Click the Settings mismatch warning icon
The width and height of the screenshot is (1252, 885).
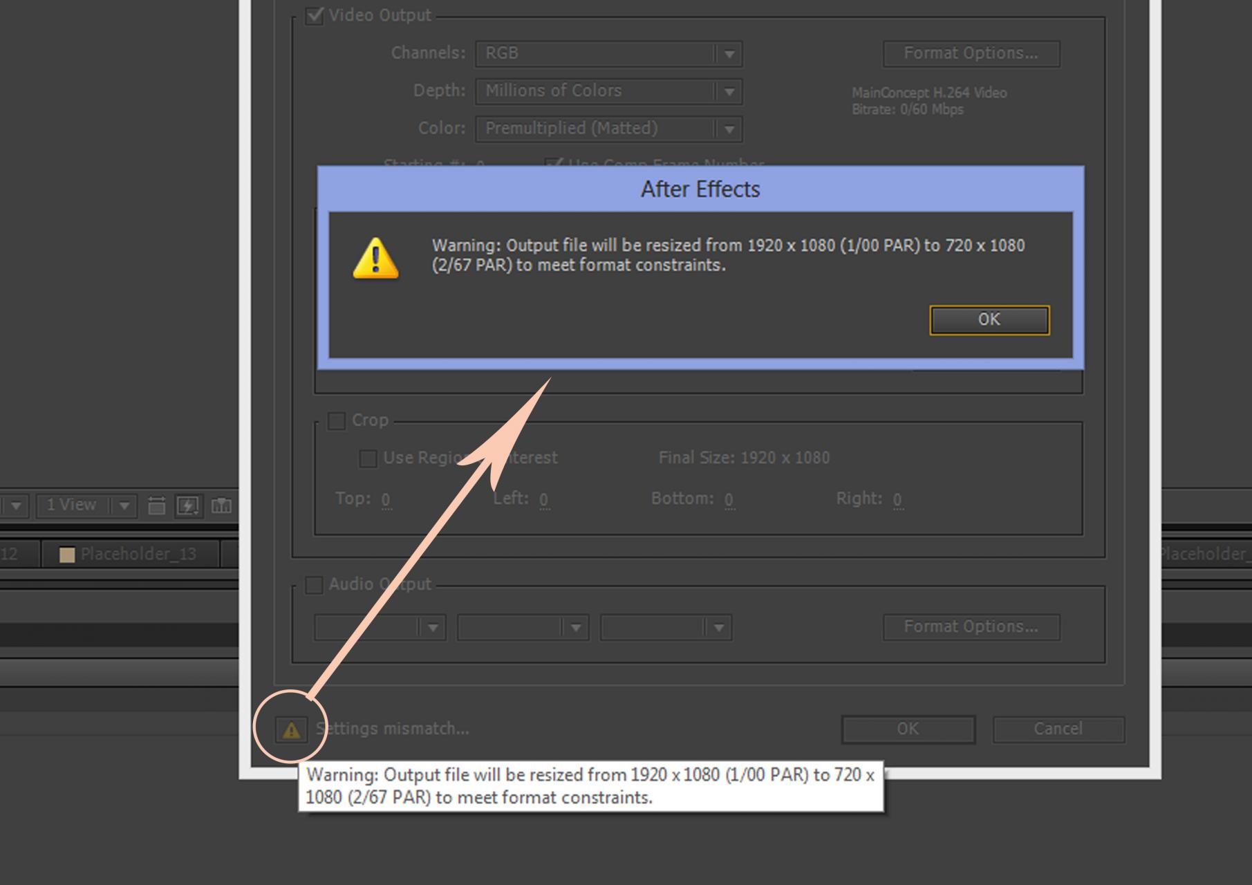(x=291, y=729)
